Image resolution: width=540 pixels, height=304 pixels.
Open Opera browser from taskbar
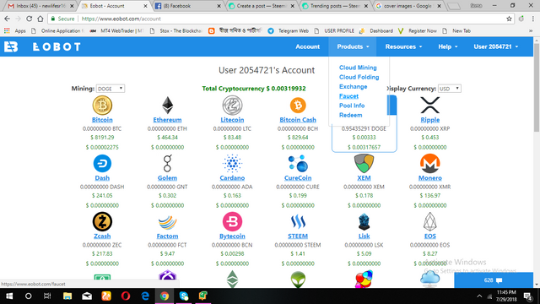(x=126, y=296)
